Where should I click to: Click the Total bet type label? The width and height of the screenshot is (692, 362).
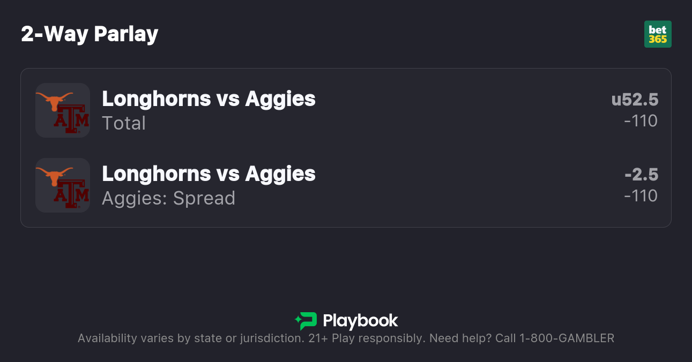pyautogui.click(x=124, y=123)
